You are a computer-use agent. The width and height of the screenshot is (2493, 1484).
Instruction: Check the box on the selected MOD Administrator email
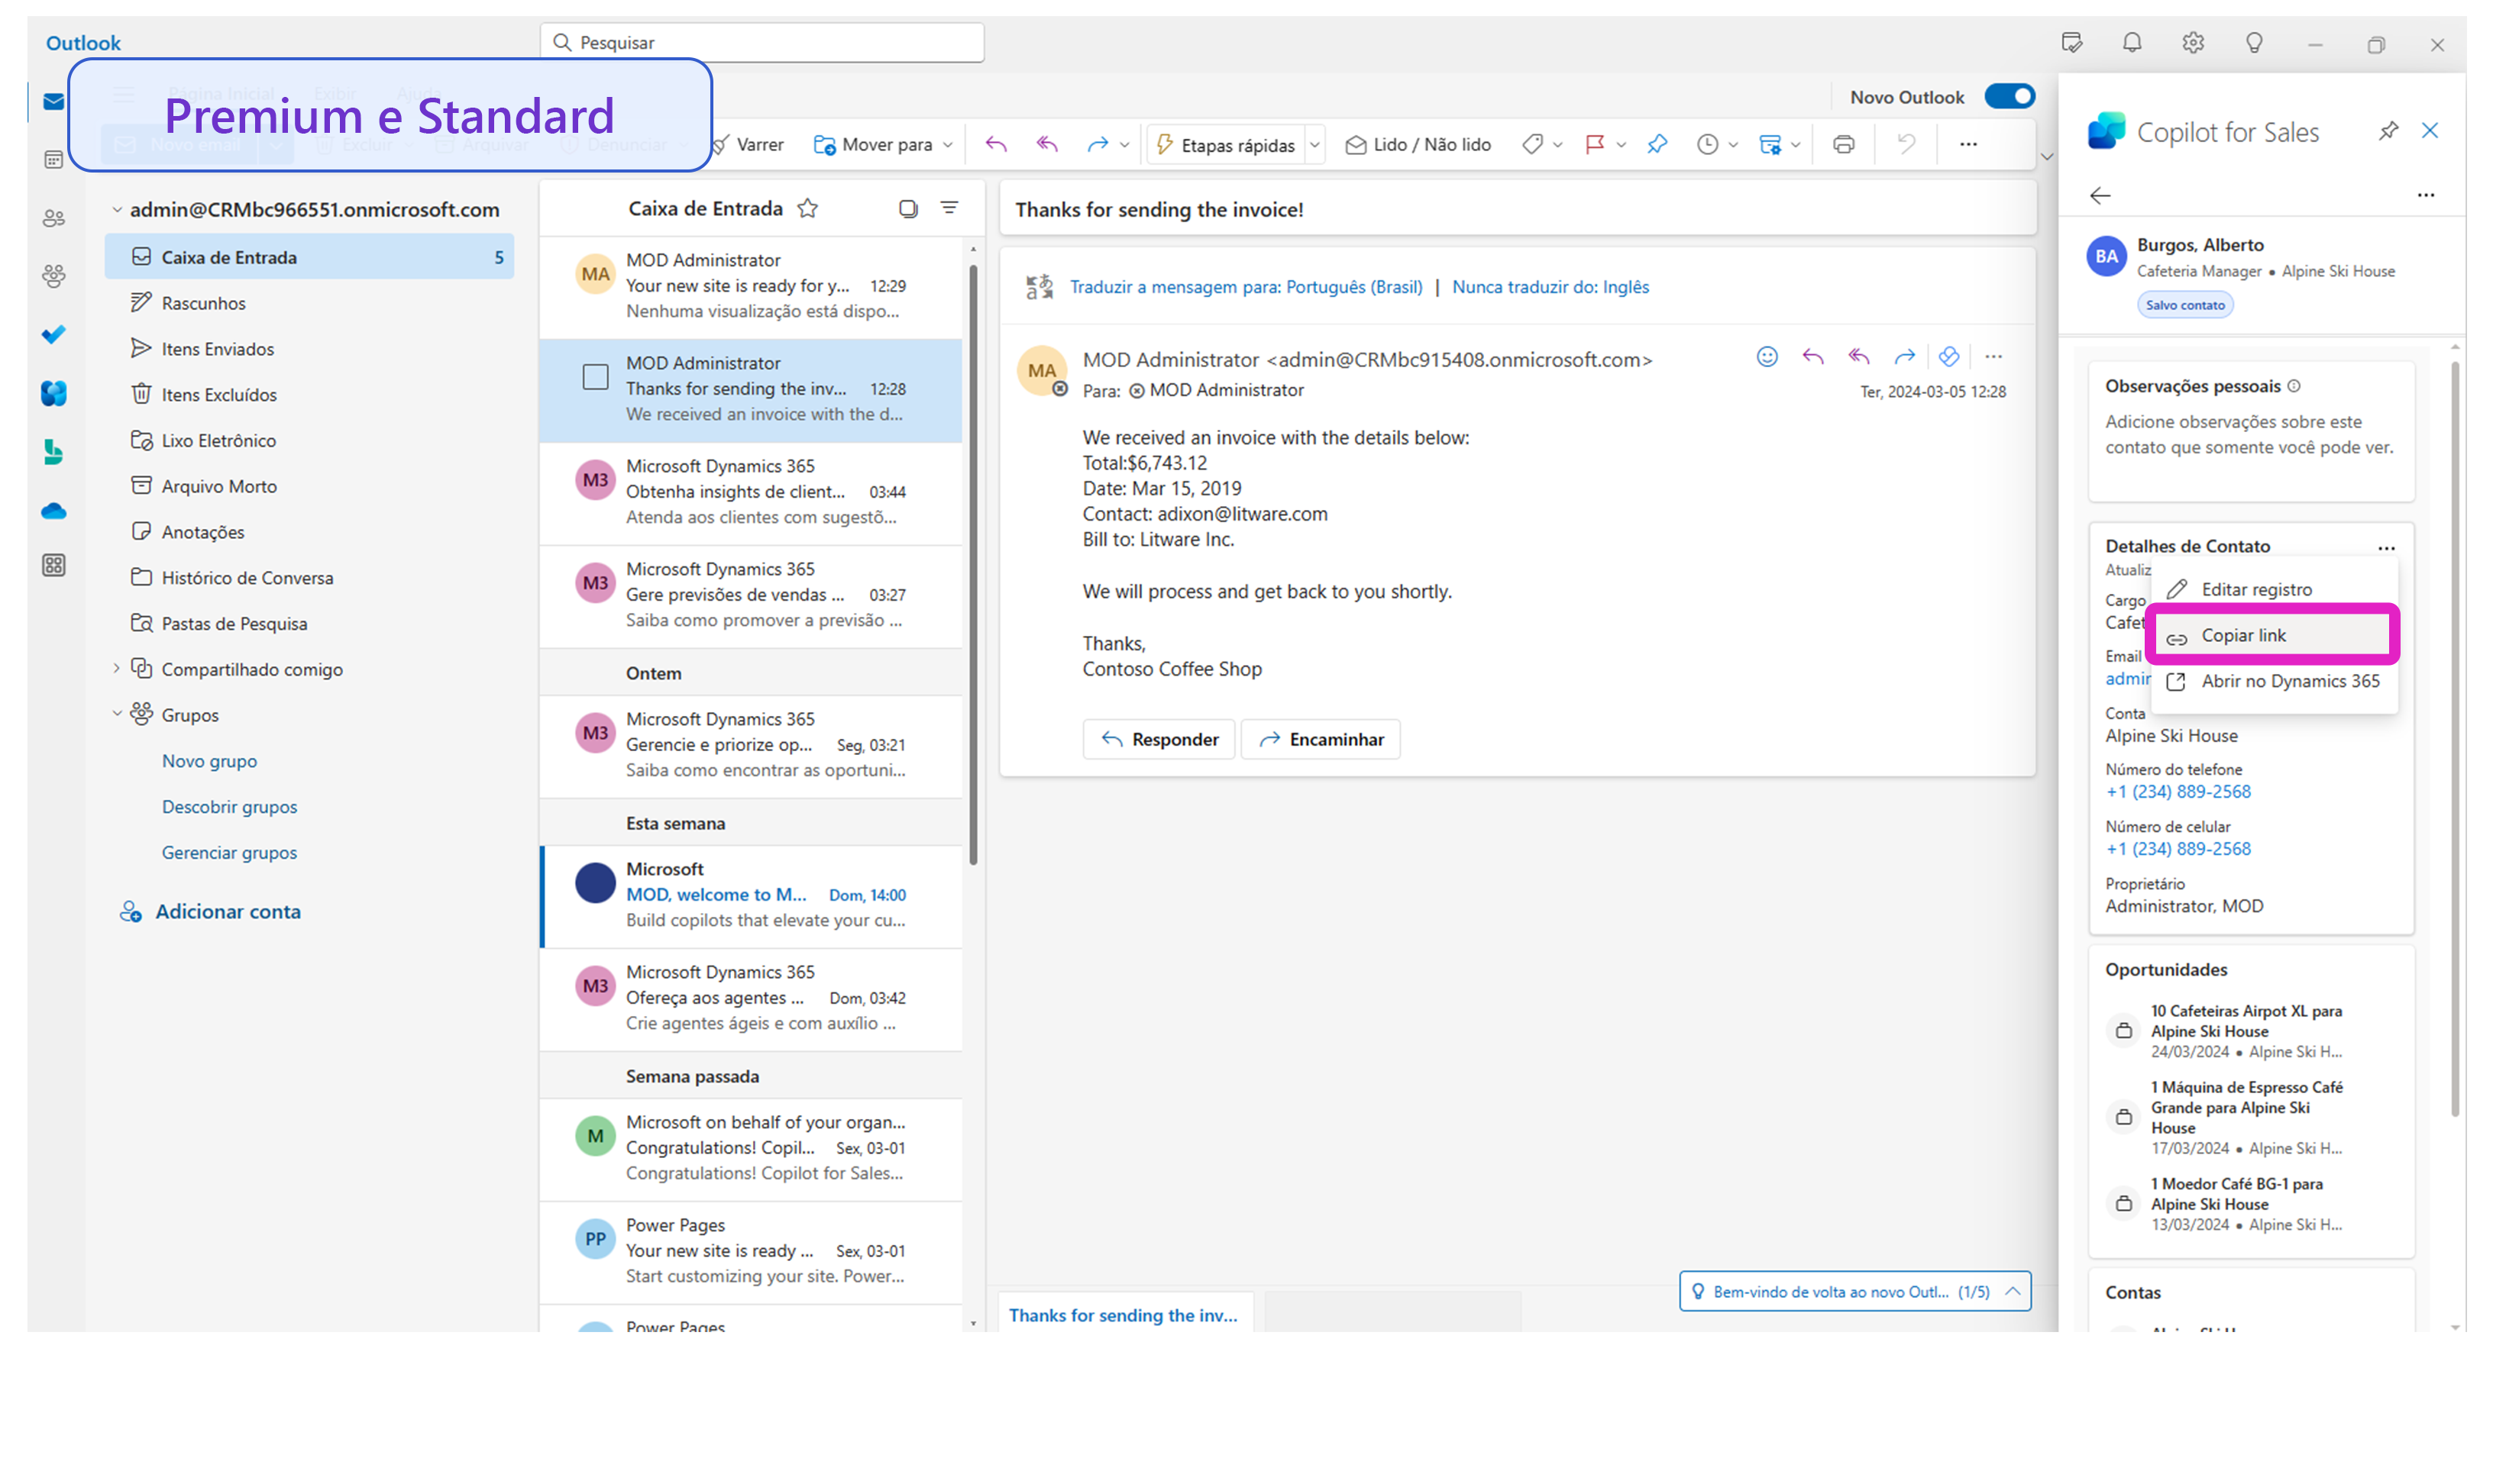595,377
